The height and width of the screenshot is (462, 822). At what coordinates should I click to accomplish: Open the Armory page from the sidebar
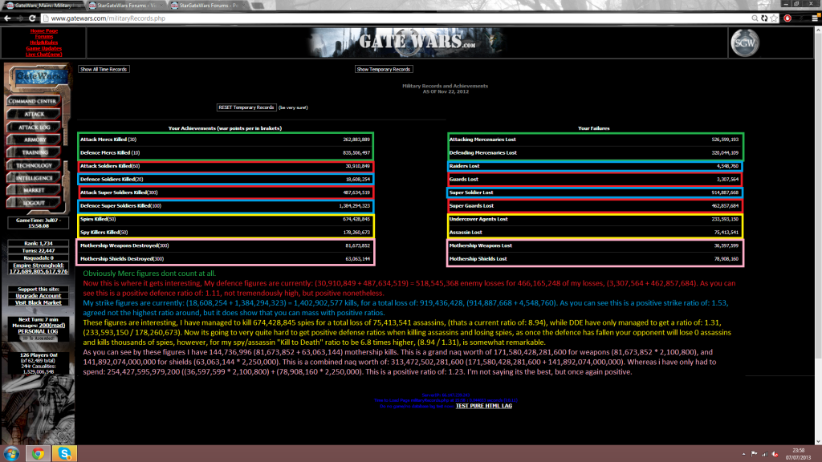click(33, 140)
